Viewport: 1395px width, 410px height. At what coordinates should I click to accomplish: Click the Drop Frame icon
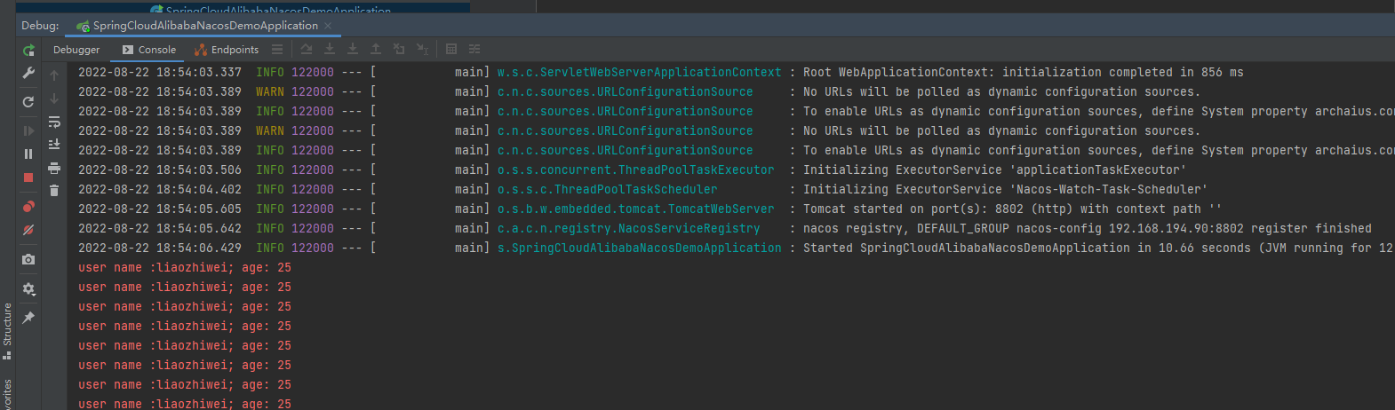(399, 49)
